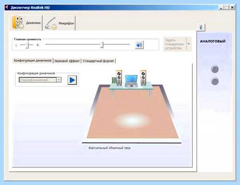Play the speaker test with the blue arrow
This screenshot has width=240, height=185.
(72, 80)
